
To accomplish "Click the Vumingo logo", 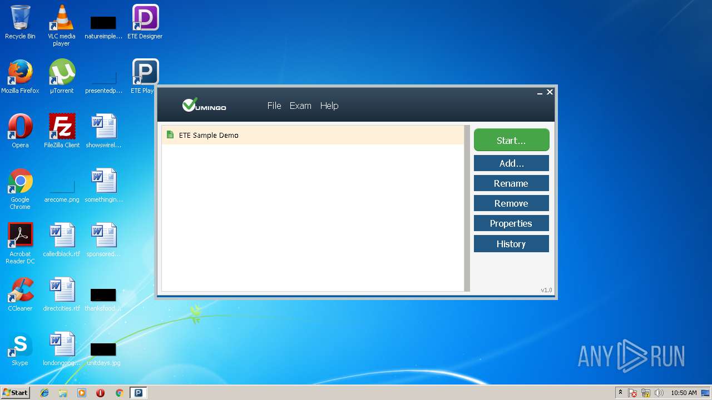I will [204, 104].
